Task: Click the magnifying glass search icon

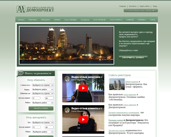Action: (20, 73)
